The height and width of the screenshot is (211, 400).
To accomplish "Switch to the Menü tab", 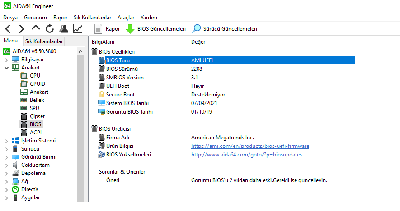I will coord(11,41).
